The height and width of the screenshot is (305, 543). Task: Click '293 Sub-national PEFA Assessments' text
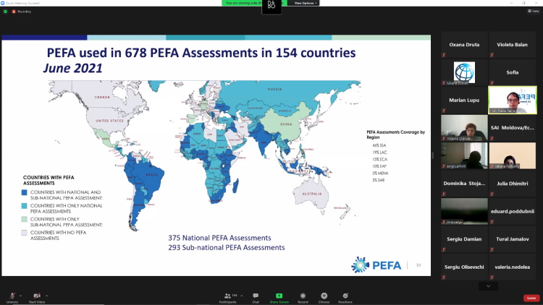[227, 248]
